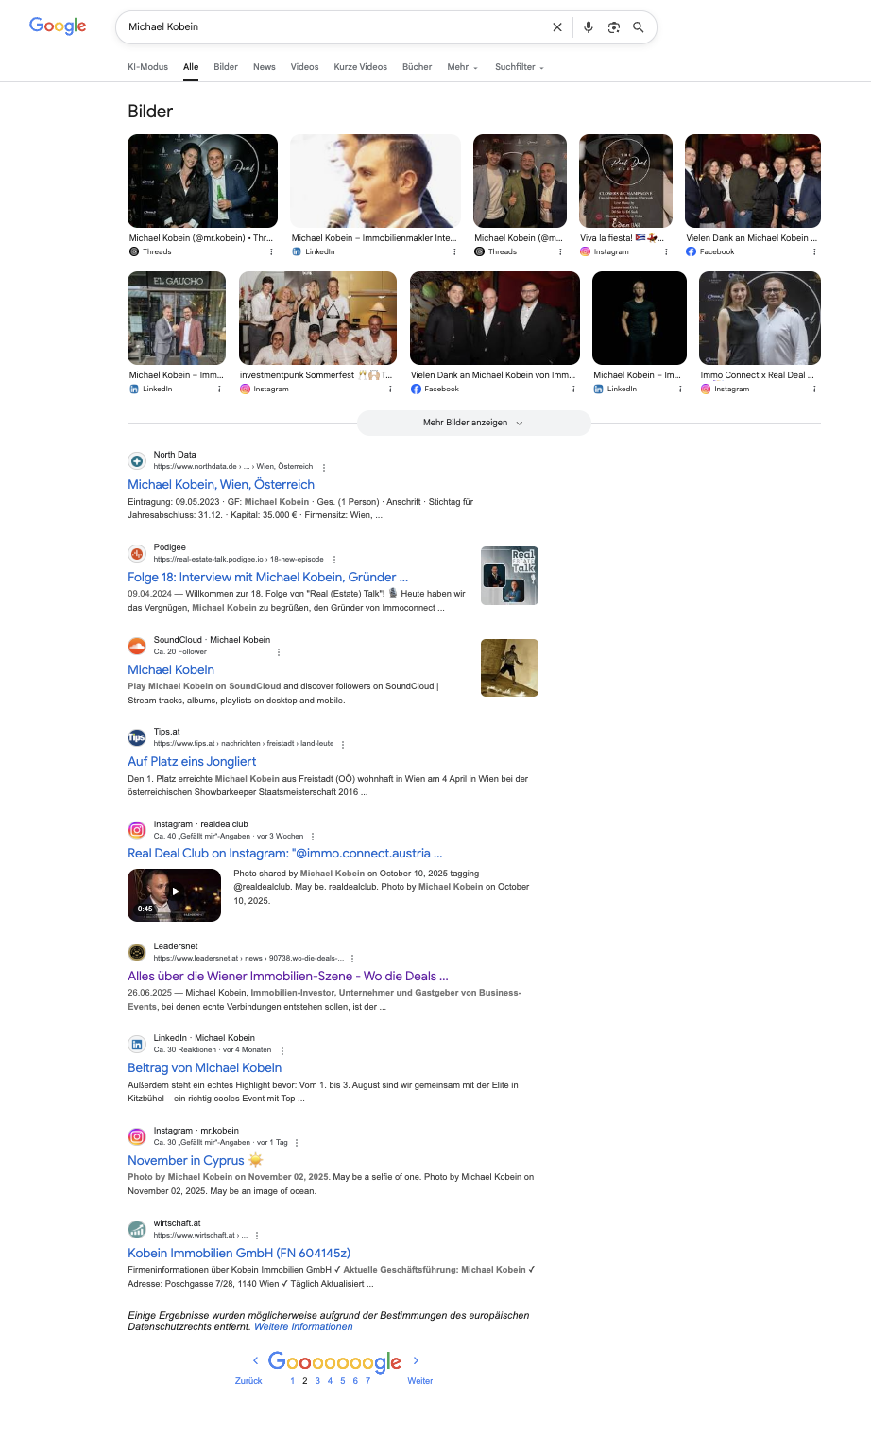871x1437 pixels.
Task: Click Weitere Informationen privacy link
Action: pos(303,1326)
